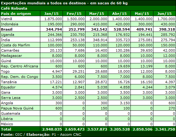Select the Jun/15 total 3.341.750
The image size is (176, 137).
165,129
